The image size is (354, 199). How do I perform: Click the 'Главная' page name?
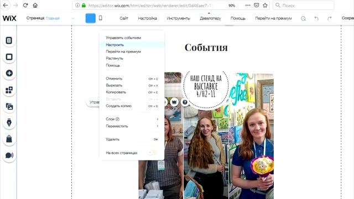click(53, 18)
